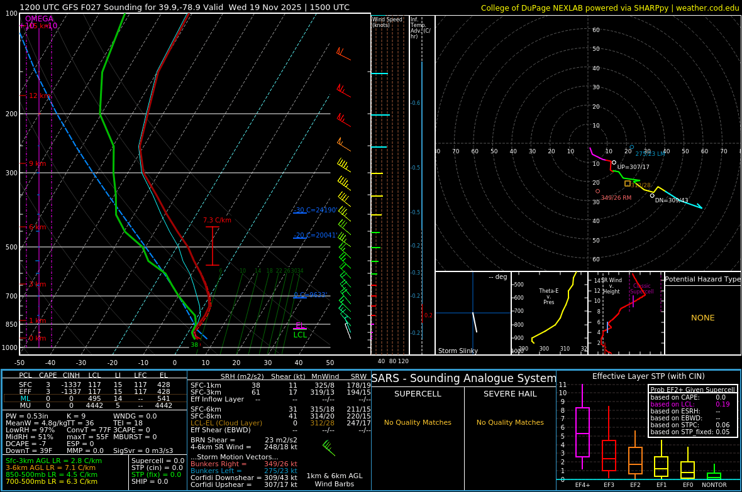742x492 pixels.
Task: Click the Classic Supercell label
Action: (x=641, y=288)
